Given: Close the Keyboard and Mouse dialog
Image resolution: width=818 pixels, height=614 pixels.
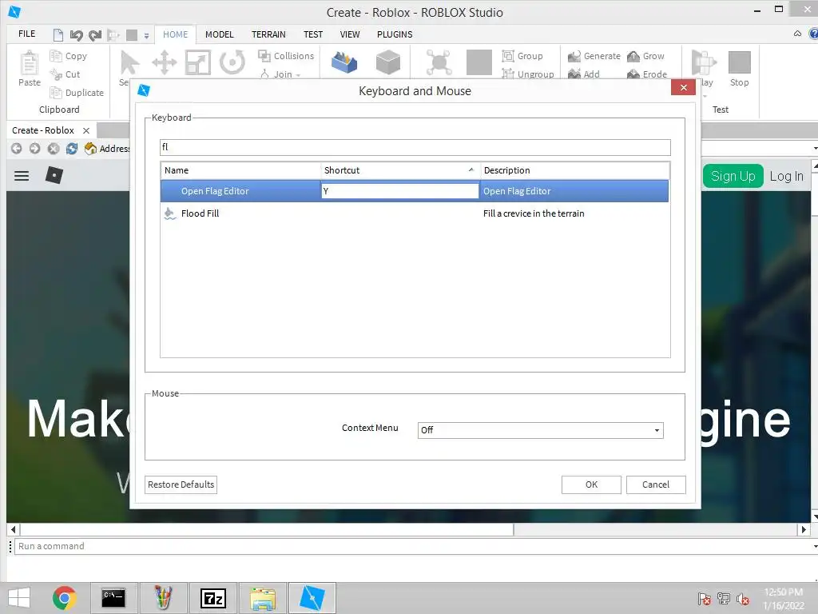Looking at the screenshot, I should coord(684,88).
